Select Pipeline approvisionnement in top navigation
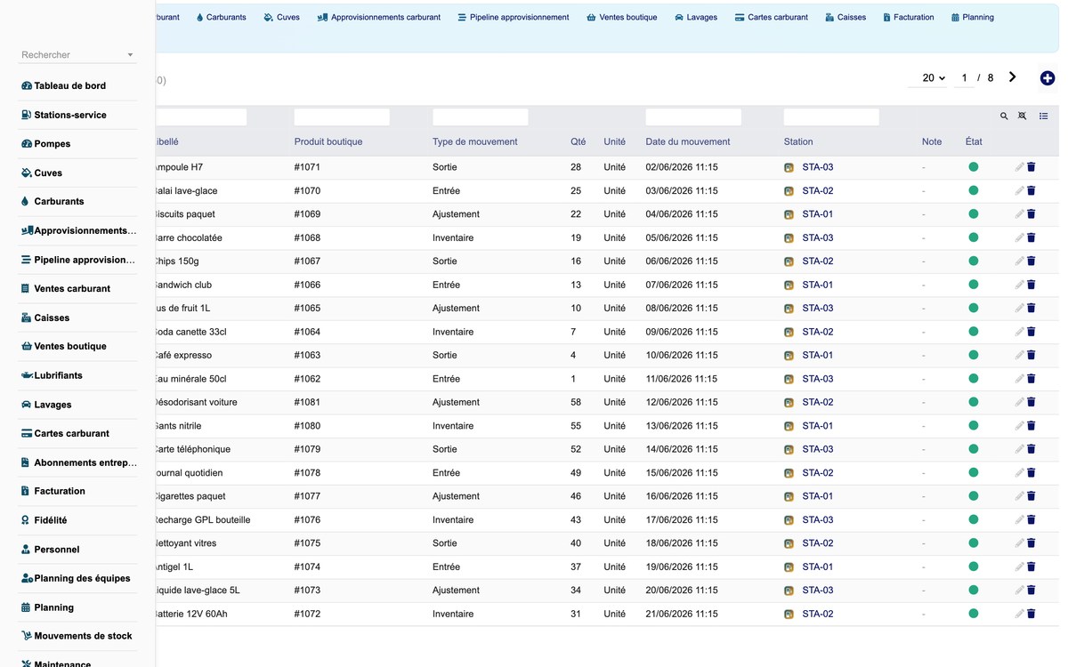Image resolution: width=1068 pixels, height=667 pixels. coord(514,17)
